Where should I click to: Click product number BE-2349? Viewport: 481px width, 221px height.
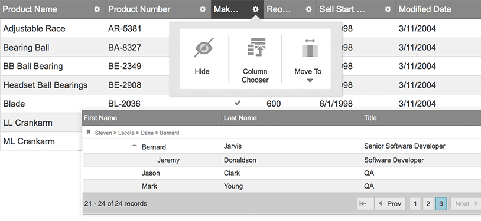point(125,67)
